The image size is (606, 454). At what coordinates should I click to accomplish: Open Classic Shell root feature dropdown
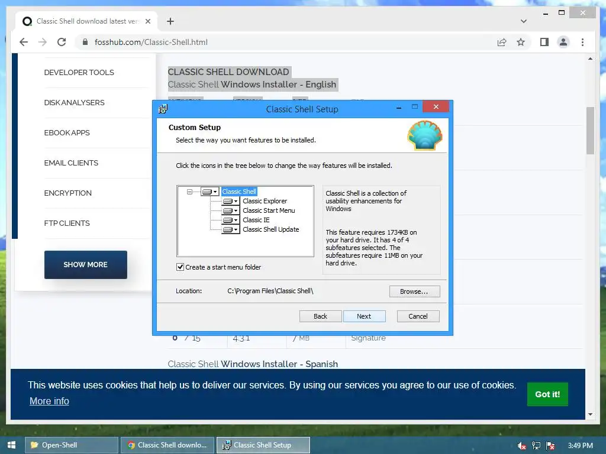(x=210, y=192)
